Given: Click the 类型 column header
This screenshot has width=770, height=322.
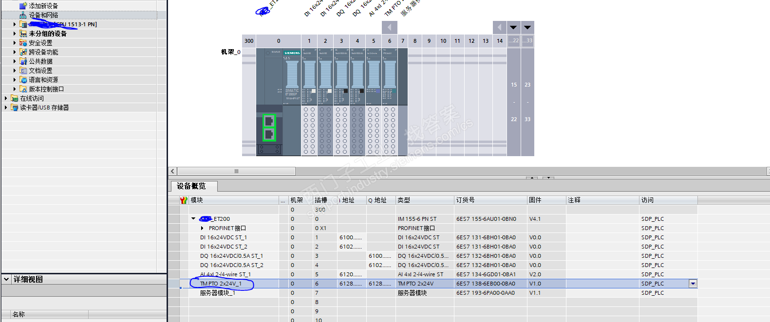Looking at the screenshot, I should coord(425,200).
